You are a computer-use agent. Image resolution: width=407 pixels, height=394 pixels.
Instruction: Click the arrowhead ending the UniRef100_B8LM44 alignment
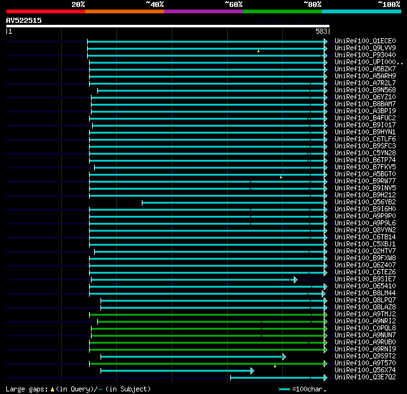click(x=324, y=293)
